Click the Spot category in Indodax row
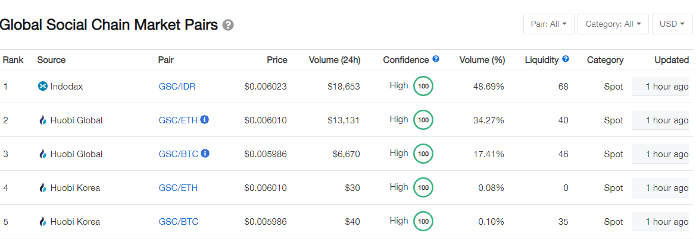This screenshot has width=696, height=239. coord(613,87)
